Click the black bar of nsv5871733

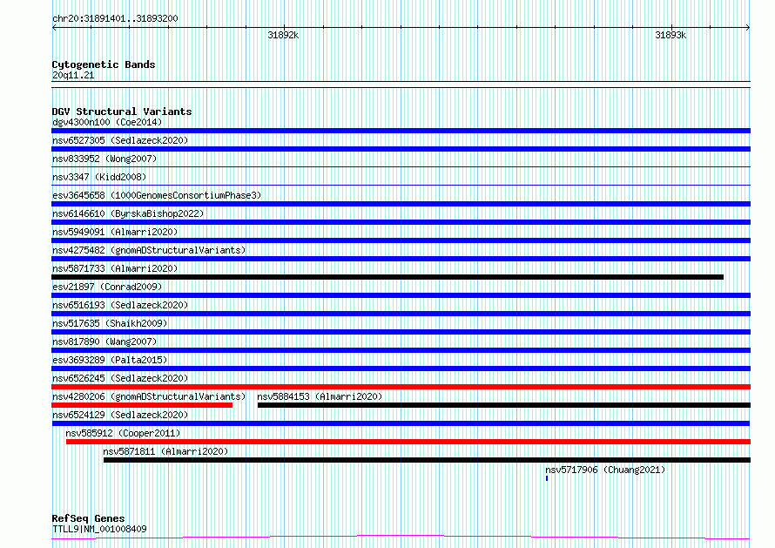(x=387, y=277)
